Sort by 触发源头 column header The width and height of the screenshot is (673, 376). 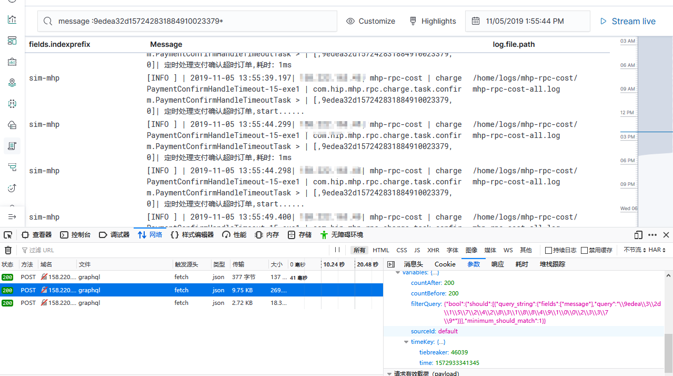[x=192, y=264]
